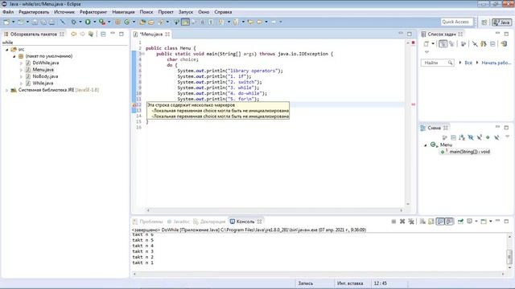The image size is (515, 289).
Task: Open the Java perspective button
Action: click(x=501, y=22)
